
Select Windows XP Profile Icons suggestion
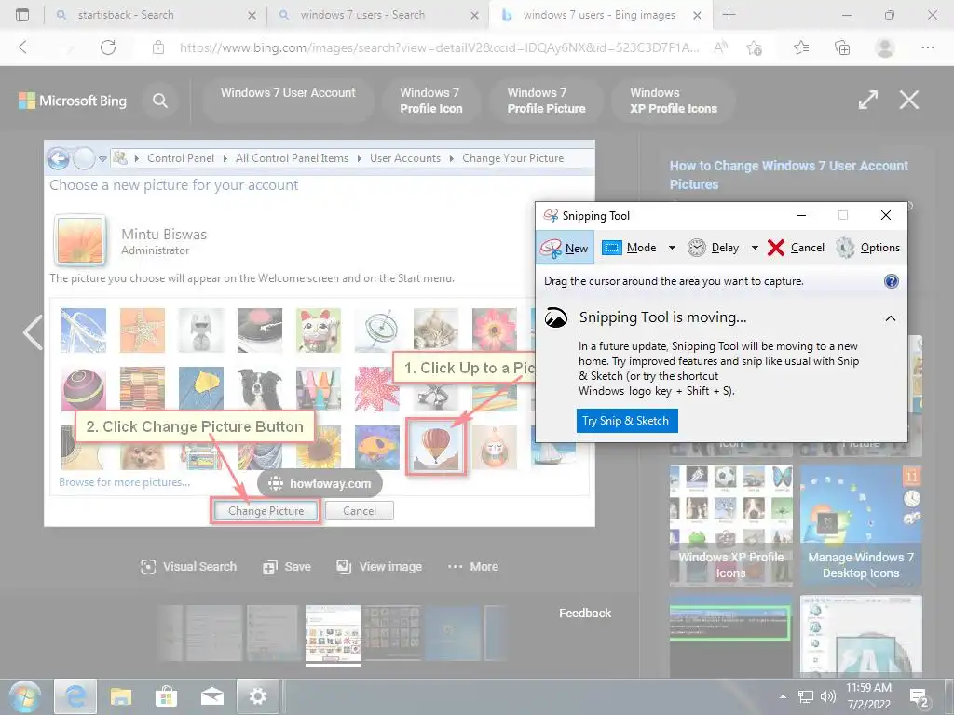pyautogui.click(x=674, y=101)
